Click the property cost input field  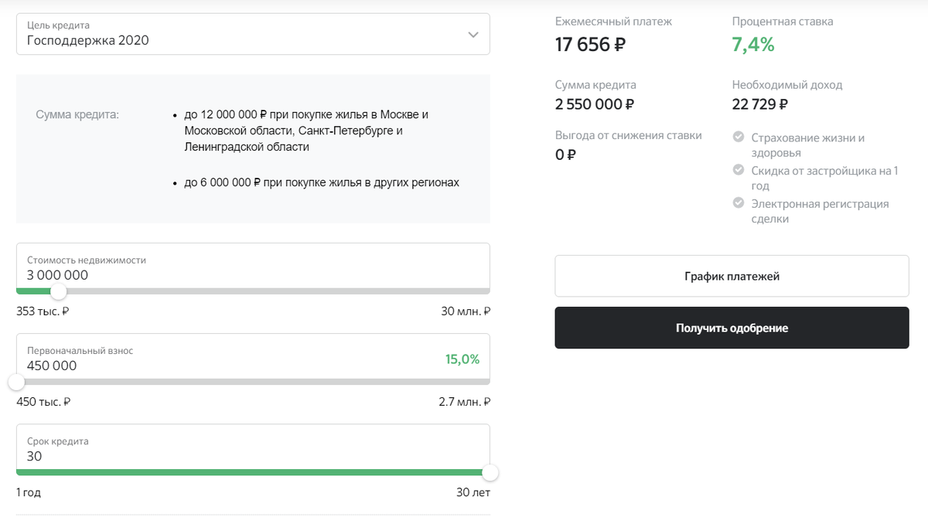point(232,275)
